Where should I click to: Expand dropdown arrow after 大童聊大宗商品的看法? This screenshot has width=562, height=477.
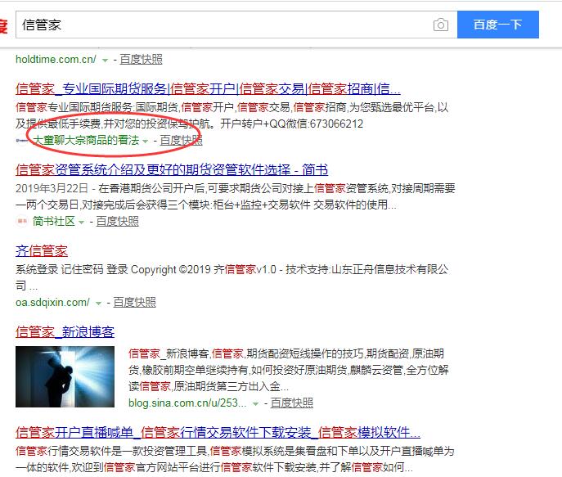[145, 142]
